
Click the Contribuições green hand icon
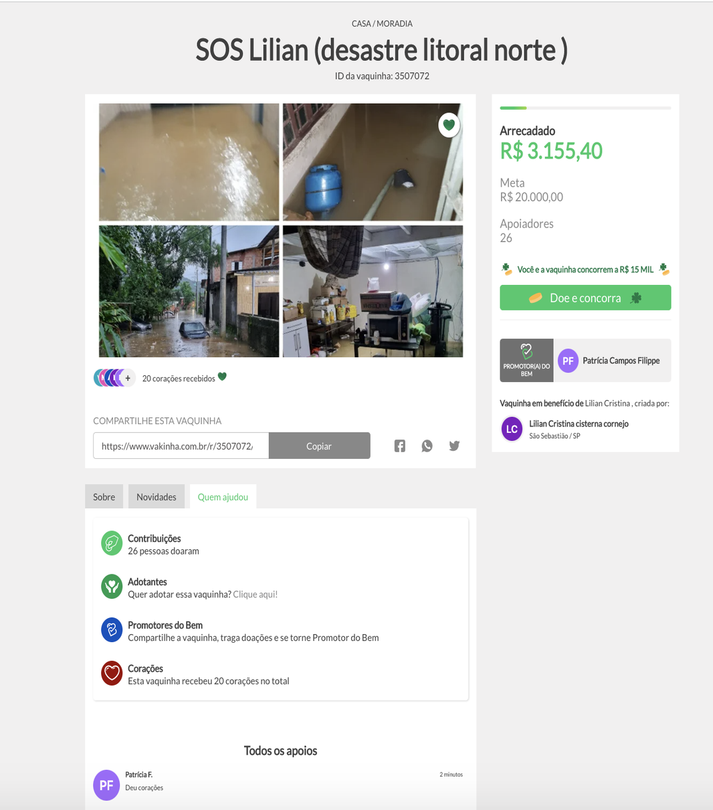click(112, 544)
